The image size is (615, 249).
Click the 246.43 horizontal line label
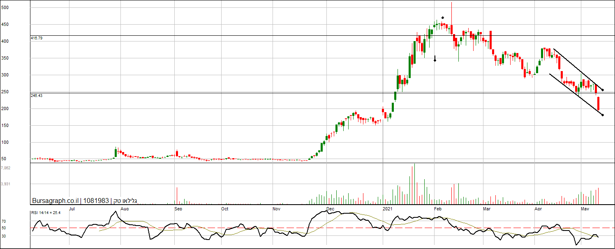pyautogui.click(x=37, y=95)
